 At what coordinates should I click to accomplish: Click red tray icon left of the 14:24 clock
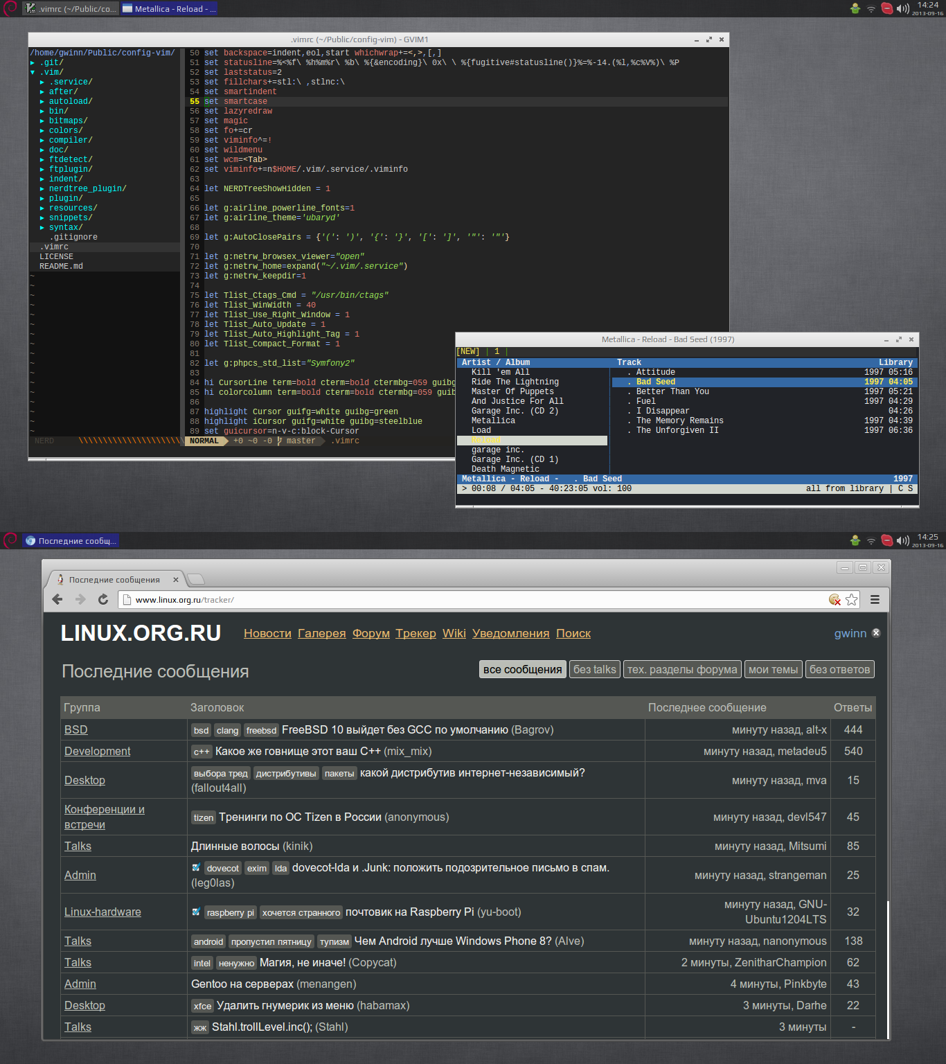coord(886,8)
